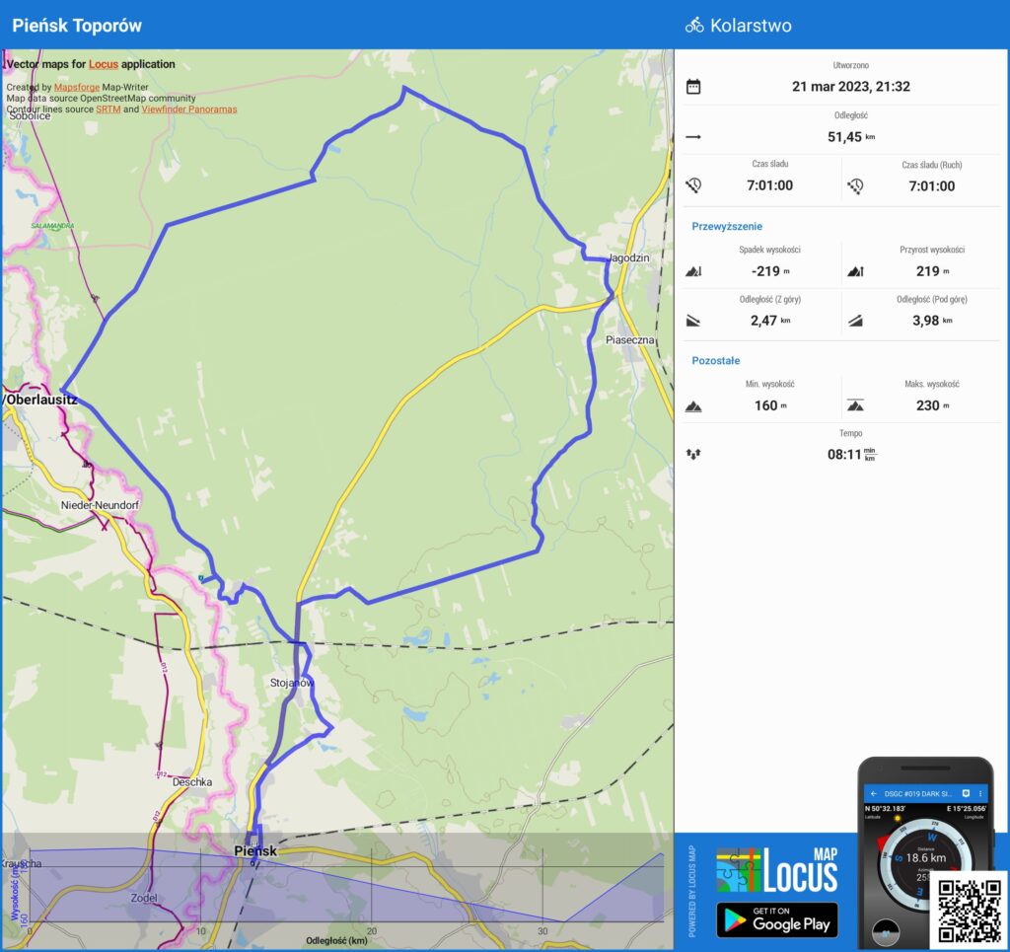Open the Viewfinder Panoramas link
The height and width of the screenshot is (952, 1010).
tap(189, 110)
